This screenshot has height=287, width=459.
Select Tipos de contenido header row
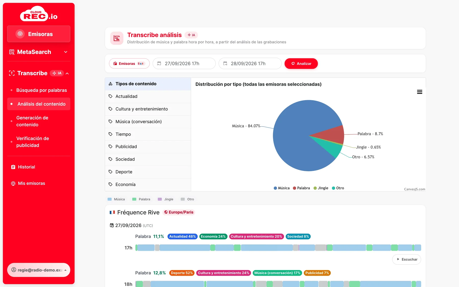click(x=148, y=84)
